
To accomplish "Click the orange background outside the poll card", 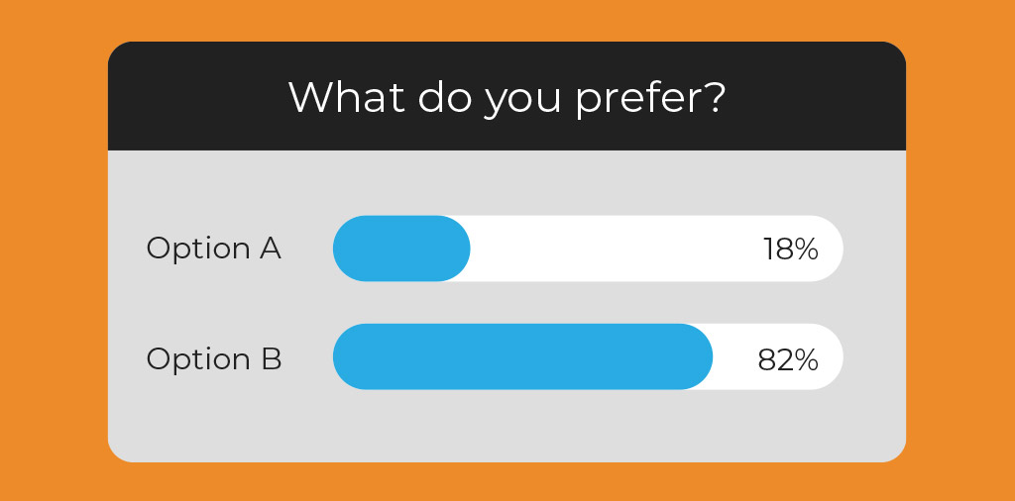I will pyautogui.click(x=52, y=258).
